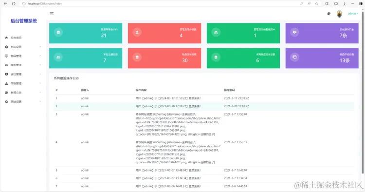The height and width of the screenshot is (192, 365).
Task: Expand the 举报管理 menu arrow
Action: [x=40, y=83]
